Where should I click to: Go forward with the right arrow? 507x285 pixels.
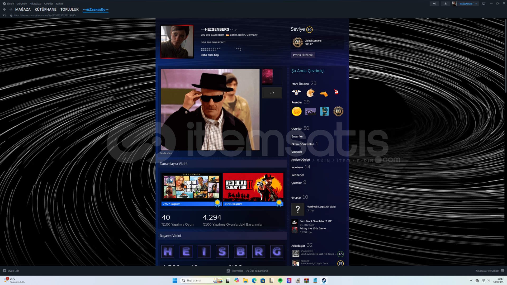coord(11,9)
